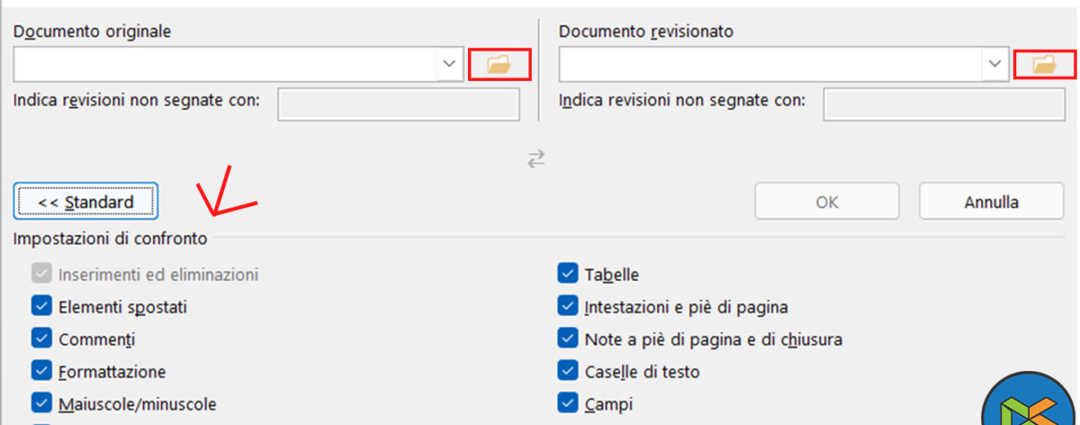The image size is (1080, 425).
Task: Uncheck the Campi checkbox
Action: (x=568, y=404)
